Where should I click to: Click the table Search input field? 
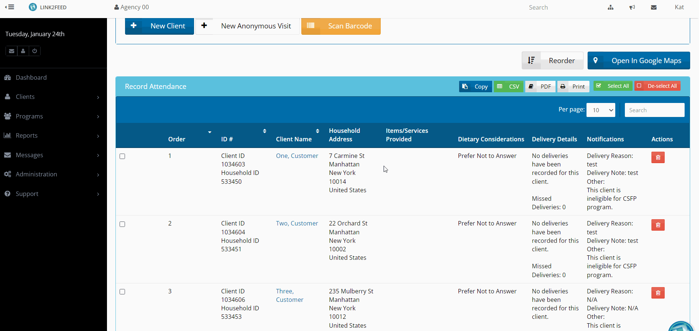654,110
